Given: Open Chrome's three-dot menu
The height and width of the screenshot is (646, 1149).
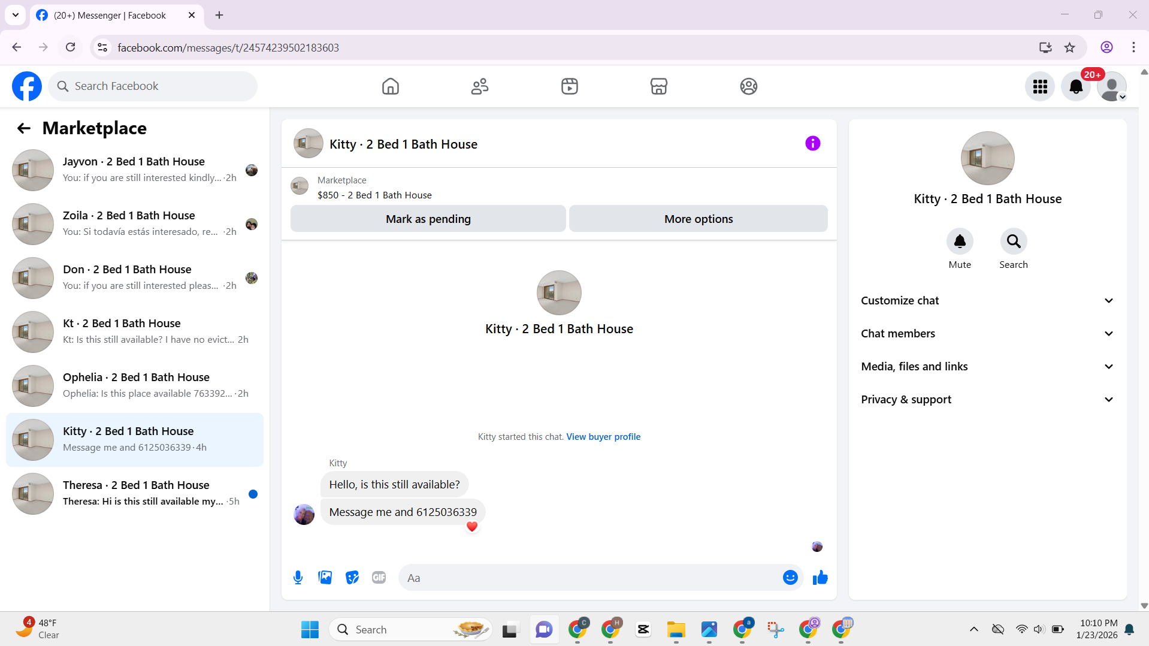Looking at the screenshot, I should point(1133,47).
